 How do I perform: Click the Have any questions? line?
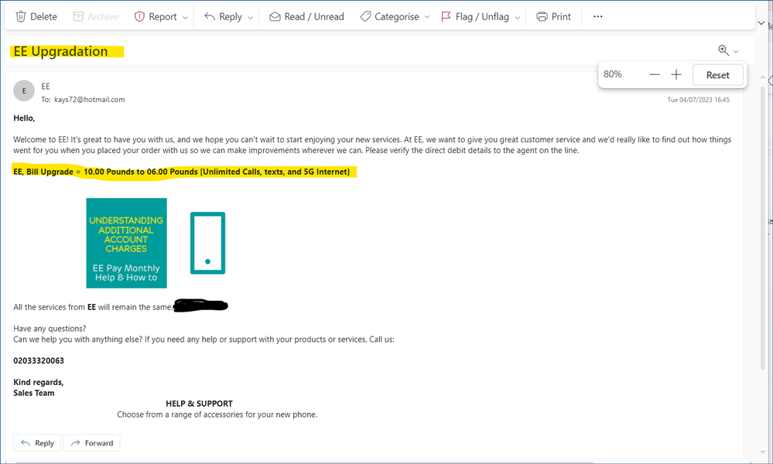pyautogui.click(x=50, y=329)
